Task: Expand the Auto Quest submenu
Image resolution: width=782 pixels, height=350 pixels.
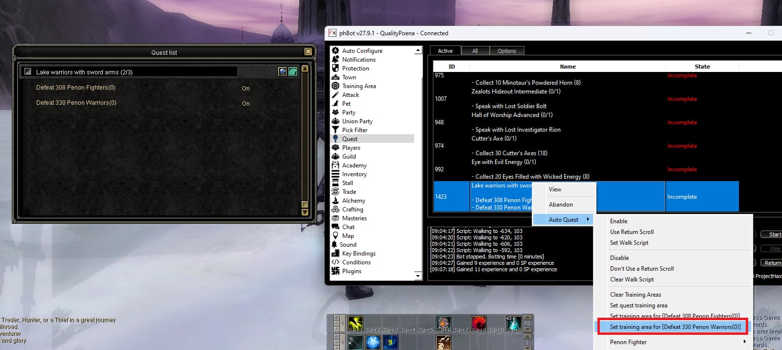Action: (x=564, y=220)
